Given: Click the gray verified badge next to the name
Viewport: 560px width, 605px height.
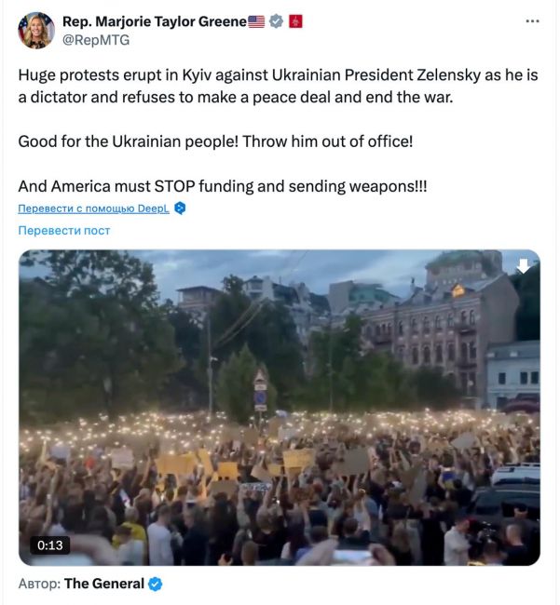Looking at the screenshot, I should click(276, 21).
